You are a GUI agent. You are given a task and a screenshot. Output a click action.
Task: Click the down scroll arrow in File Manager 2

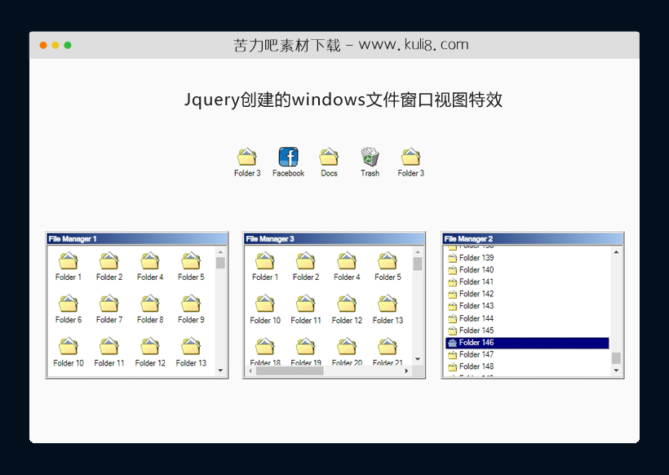tap(617, 371)
